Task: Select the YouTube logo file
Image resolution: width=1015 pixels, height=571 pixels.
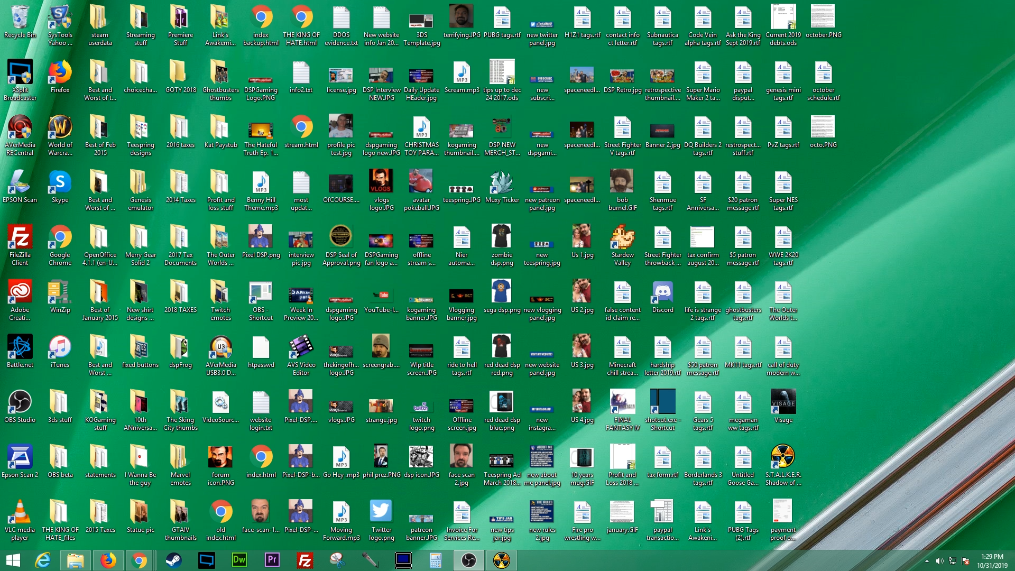Action: 382,296
